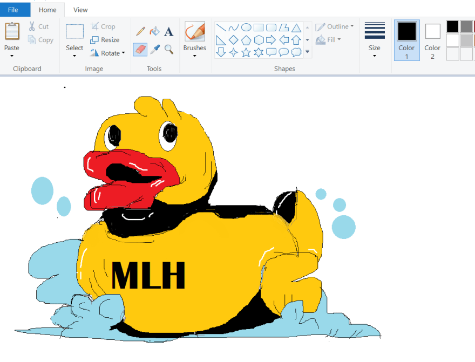Select the Color picker eyedropper tool
The height and width of the screenshot is (362, 475).
click(155, 49)
